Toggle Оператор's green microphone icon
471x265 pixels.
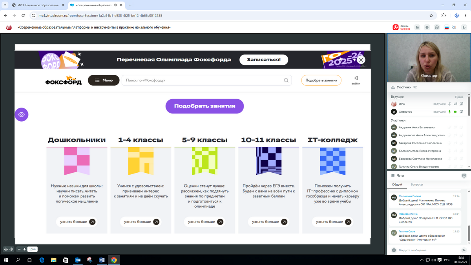(x=450, y=112)
